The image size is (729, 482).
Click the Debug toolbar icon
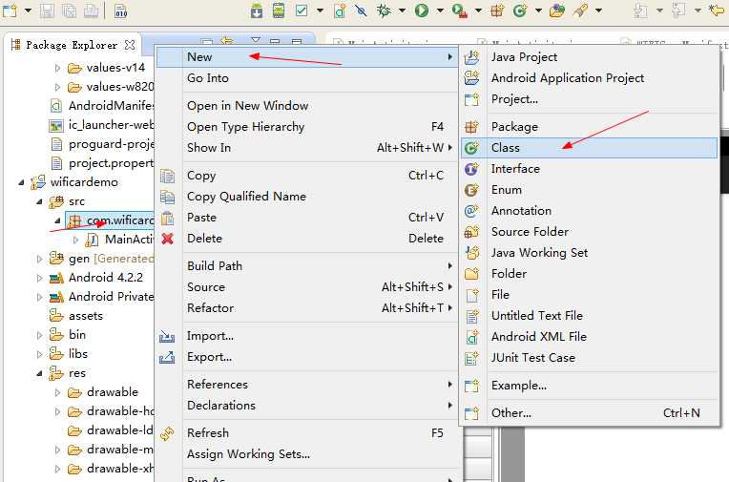click(384, 10)
